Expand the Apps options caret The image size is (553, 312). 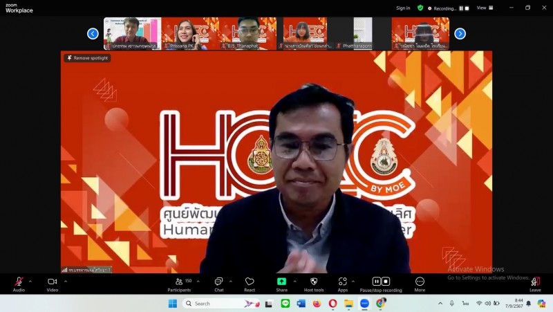pos(353,282)
